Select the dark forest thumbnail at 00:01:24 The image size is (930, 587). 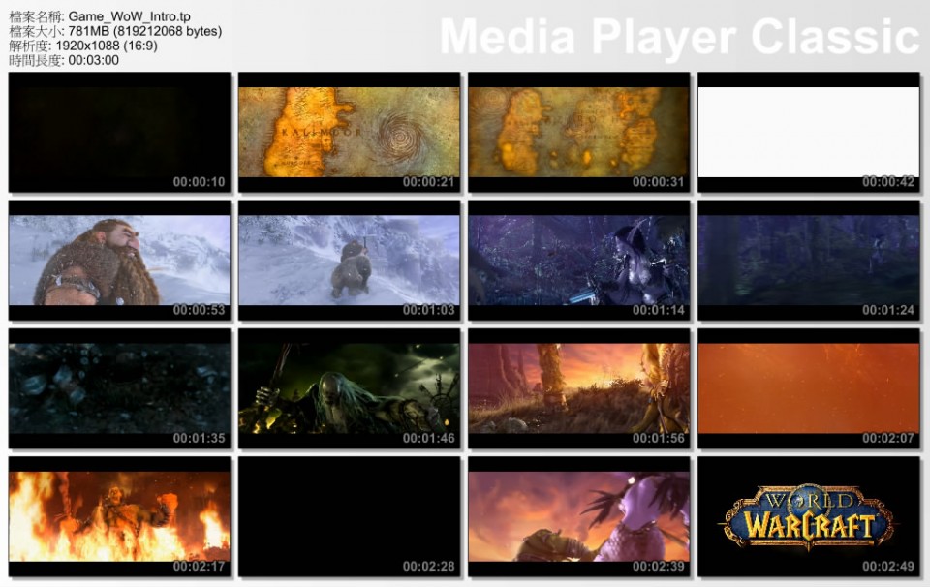pos(808,261)
